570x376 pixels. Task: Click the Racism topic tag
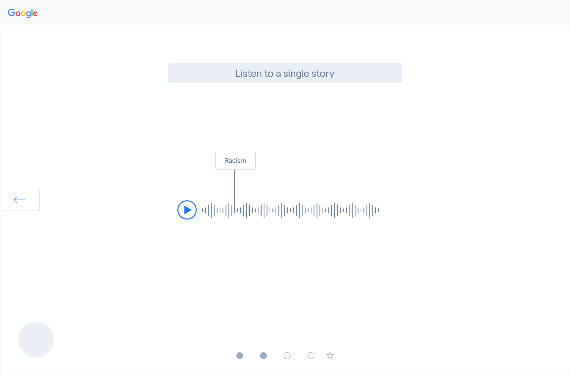[x=236, y=160]
